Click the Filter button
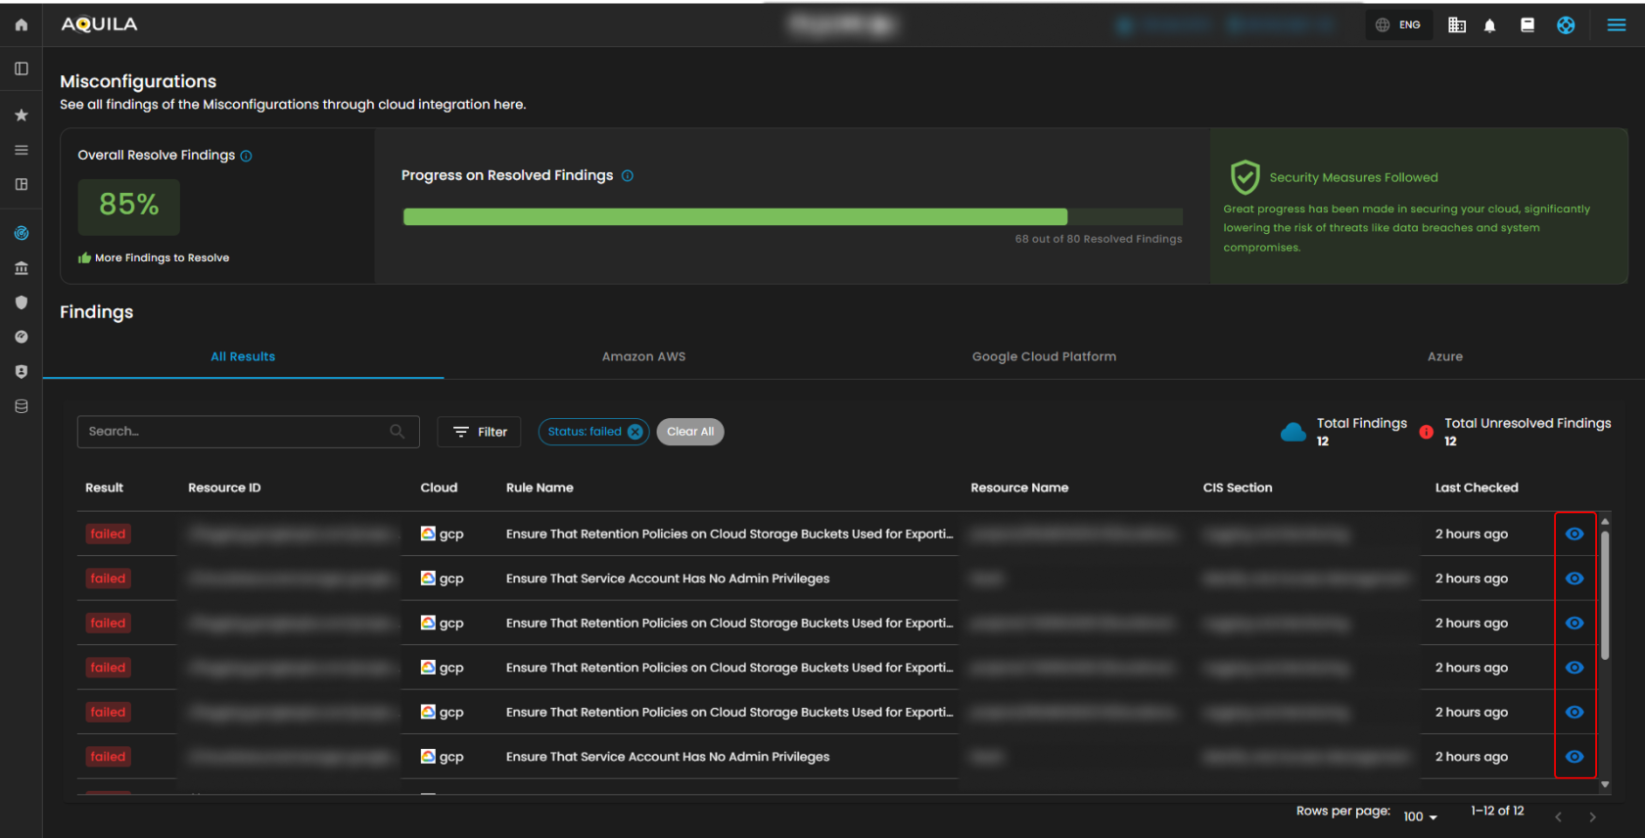The height and width of the screenshot is (838, 1645). 480,432
